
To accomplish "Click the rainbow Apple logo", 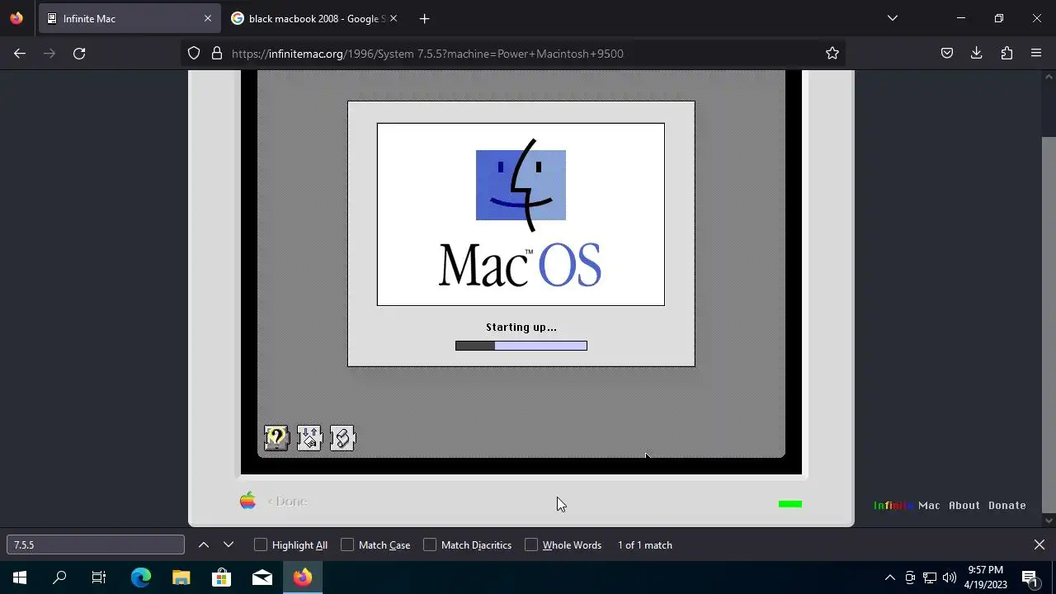I will pos(247,501).
